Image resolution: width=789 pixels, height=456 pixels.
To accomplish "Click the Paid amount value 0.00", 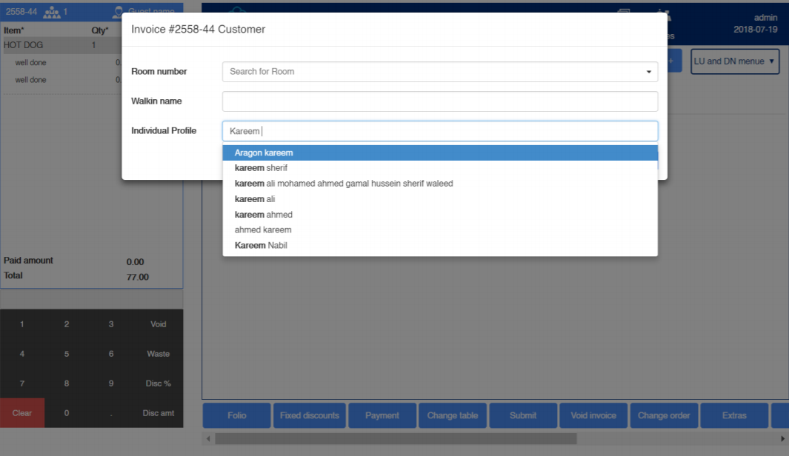I will tap(135, 262).
